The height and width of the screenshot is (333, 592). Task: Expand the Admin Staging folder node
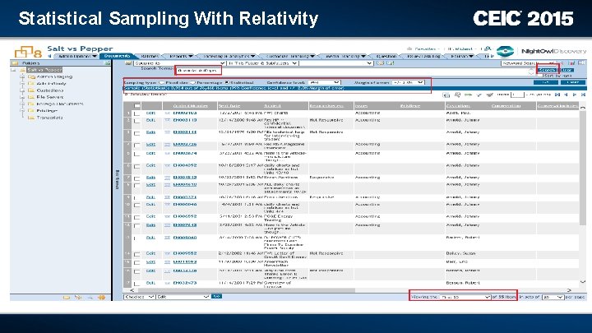22,76
